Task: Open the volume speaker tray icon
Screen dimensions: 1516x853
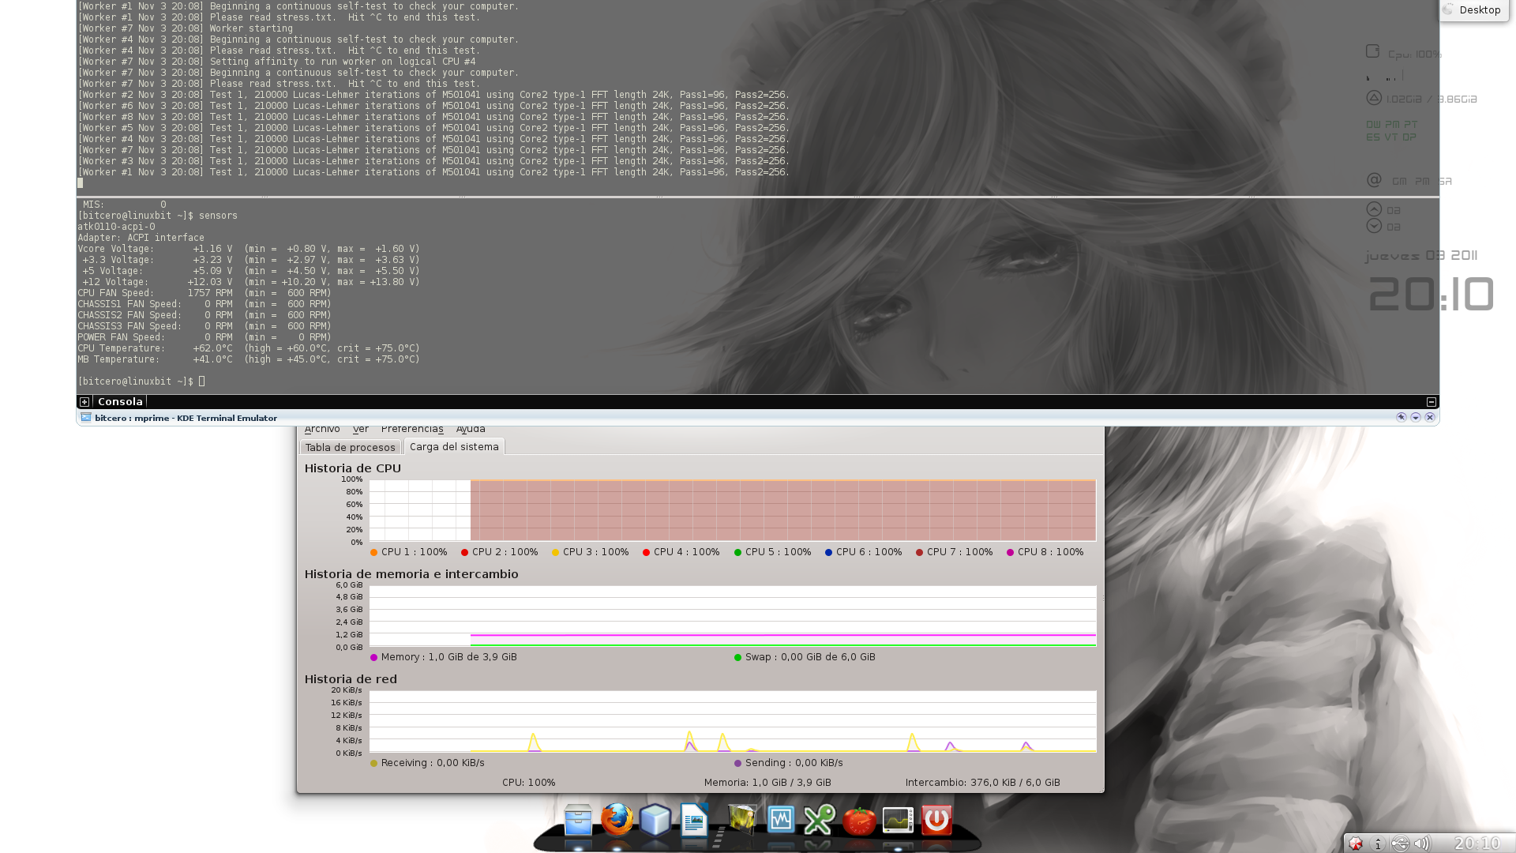Action: pos(1421,844)
